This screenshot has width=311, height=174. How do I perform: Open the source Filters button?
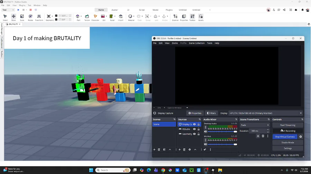211,113
